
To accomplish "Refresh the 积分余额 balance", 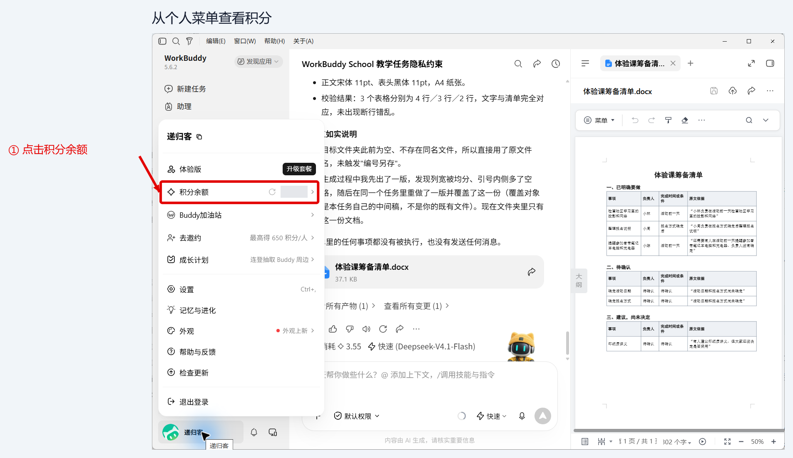I will tap(272, 192).
